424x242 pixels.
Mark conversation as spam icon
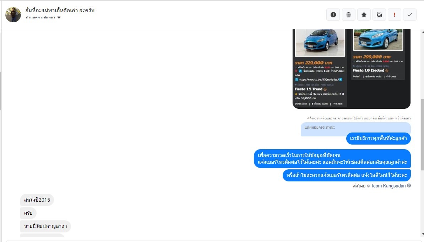point(333,15)
